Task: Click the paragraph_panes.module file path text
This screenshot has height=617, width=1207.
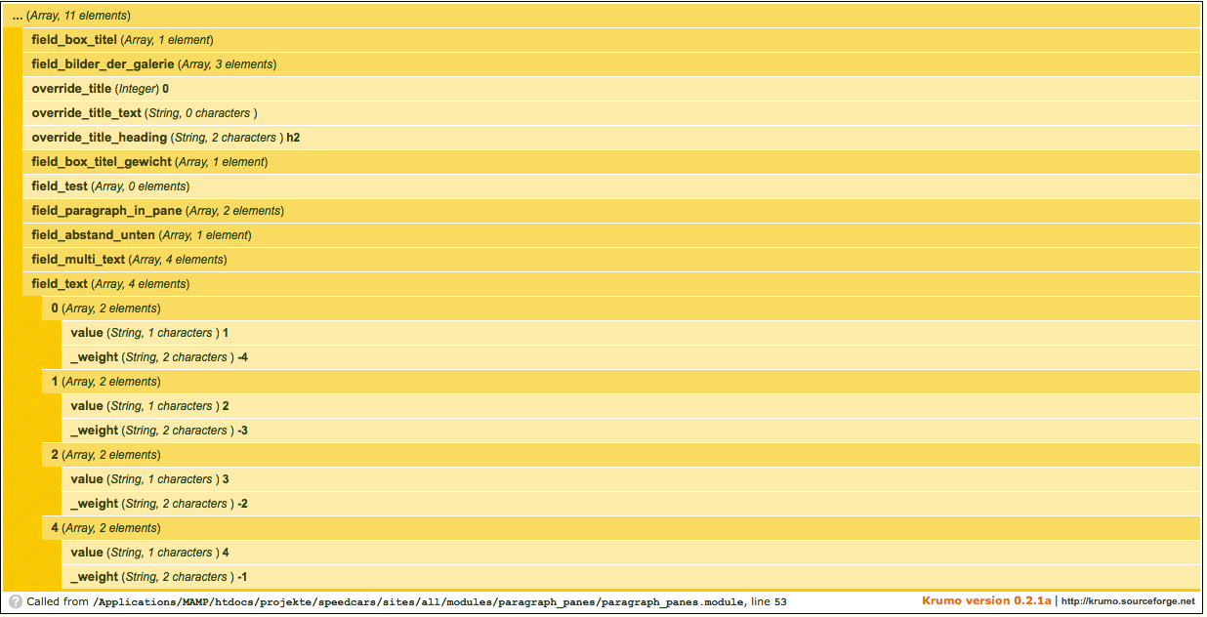Action: [x=418, y=602]
